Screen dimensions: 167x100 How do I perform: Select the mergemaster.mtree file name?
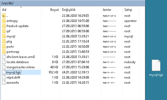pyautogui.click(x=21, y=67)
